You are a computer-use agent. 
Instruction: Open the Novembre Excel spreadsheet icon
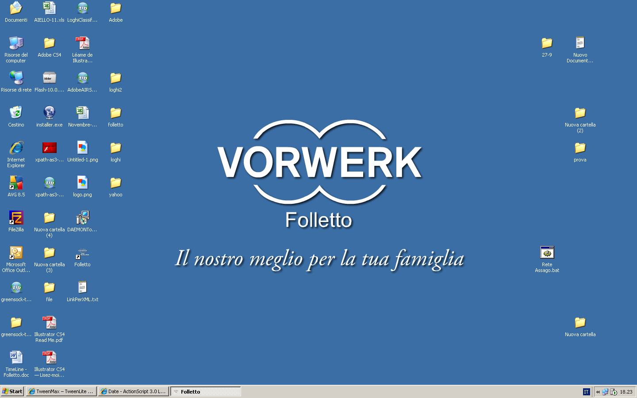(82, 113)
